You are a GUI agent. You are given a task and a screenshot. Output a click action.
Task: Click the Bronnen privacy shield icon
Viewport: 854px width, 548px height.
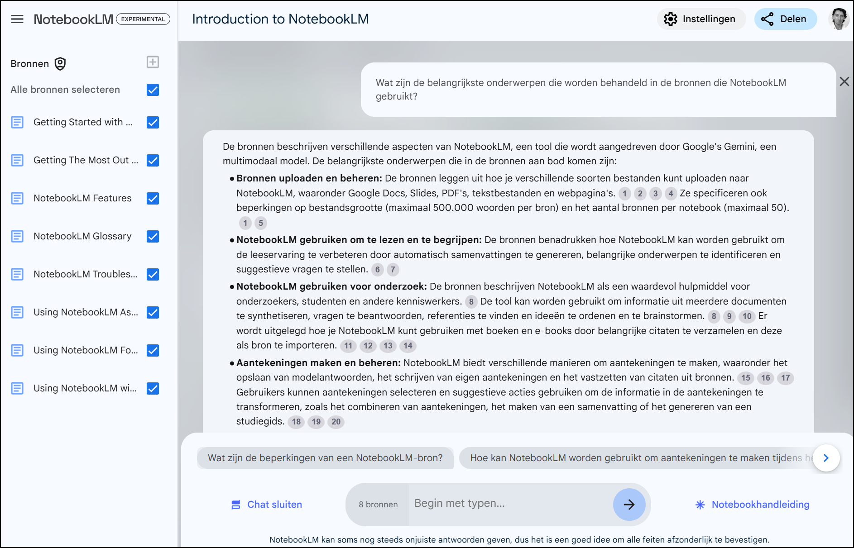click(x=60, y=64)
